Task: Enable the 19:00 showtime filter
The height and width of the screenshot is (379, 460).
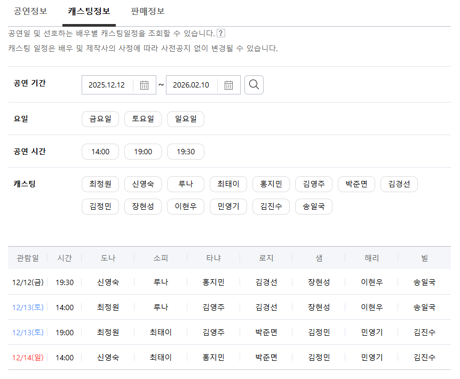Action: 142,152
